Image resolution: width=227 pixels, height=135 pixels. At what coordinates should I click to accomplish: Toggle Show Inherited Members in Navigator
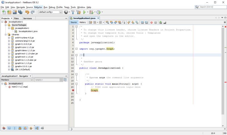4,128
